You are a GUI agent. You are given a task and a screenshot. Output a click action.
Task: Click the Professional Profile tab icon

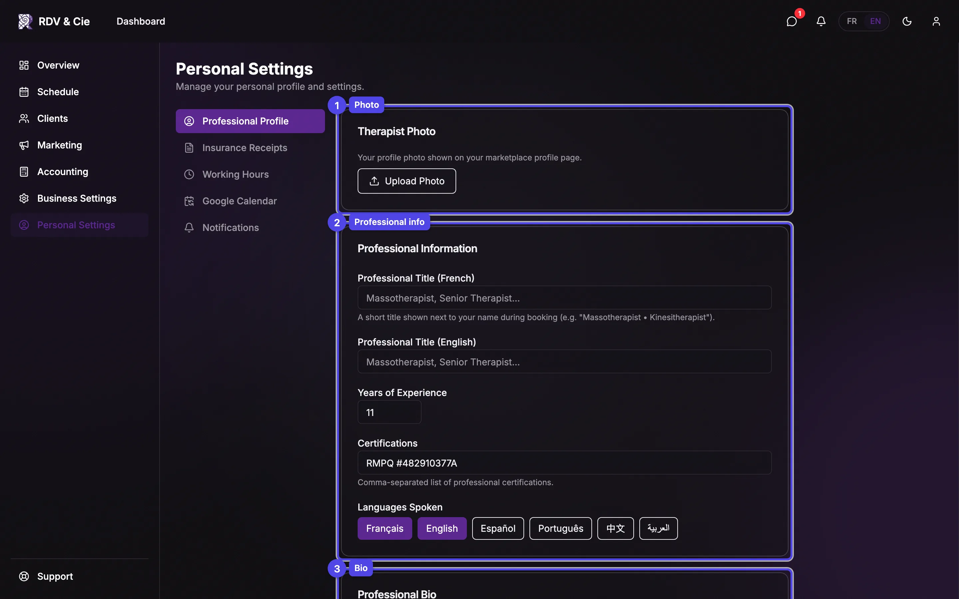click(x=189, y=121)
